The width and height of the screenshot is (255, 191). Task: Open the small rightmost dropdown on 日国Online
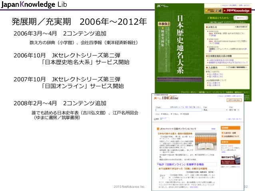pyautogui.click(x=234, y=110)
